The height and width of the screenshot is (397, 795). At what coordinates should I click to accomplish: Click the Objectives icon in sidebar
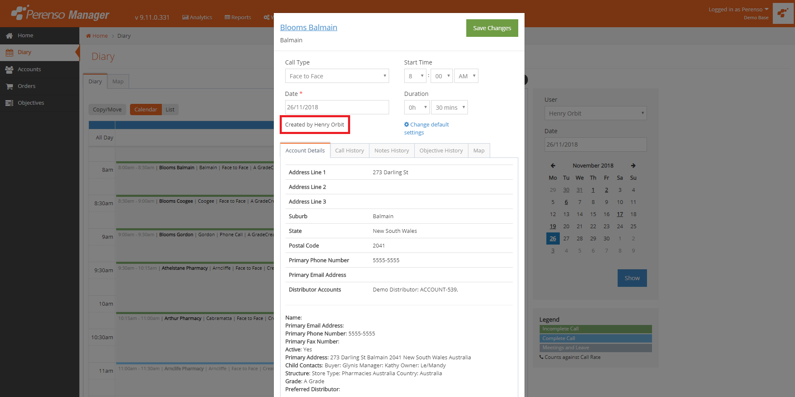[x=9, y=103]
